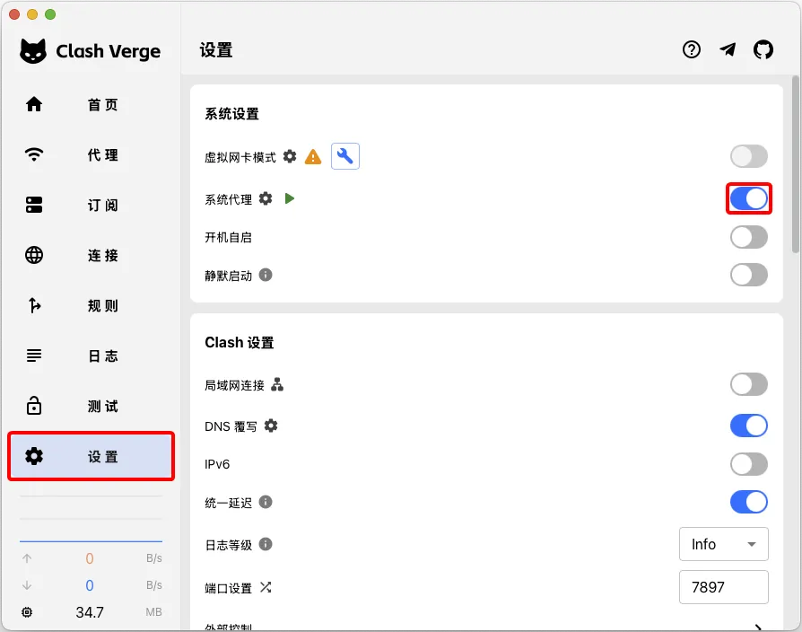Expand the 外部控制 chevron

[x=759, y=627]
